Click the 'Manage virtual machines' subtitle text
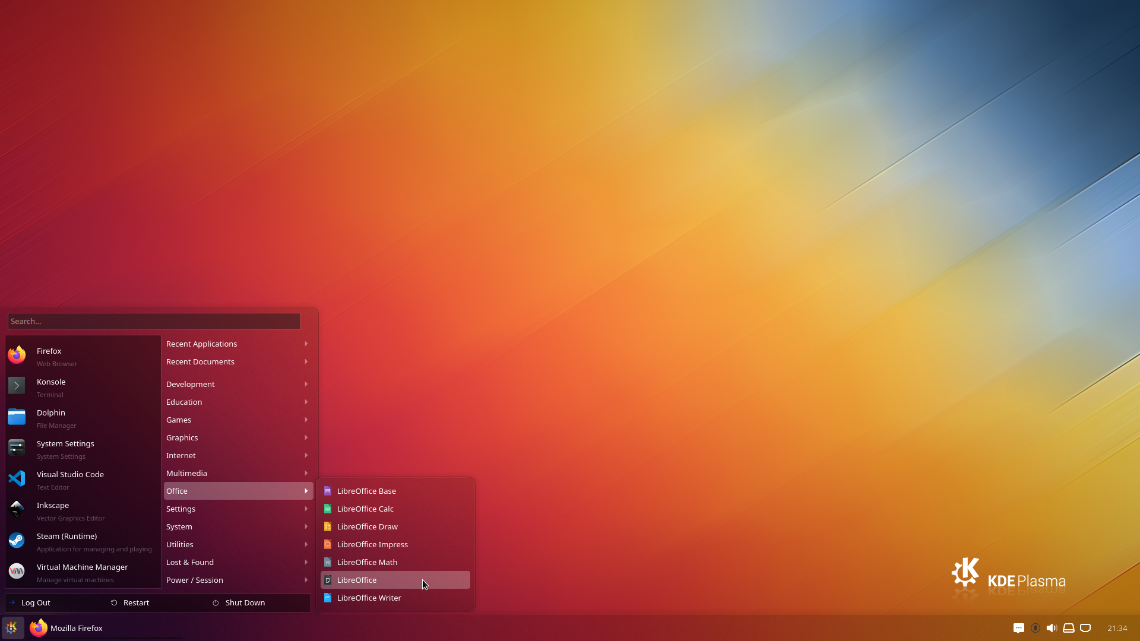Viewport: 1140px width, 641px height. click(75, 580)
